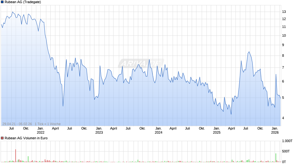The image size is (294, 165).
Task: Click the price spike at 6.5 in Jan. 2026
Action: tap(276, 74)
